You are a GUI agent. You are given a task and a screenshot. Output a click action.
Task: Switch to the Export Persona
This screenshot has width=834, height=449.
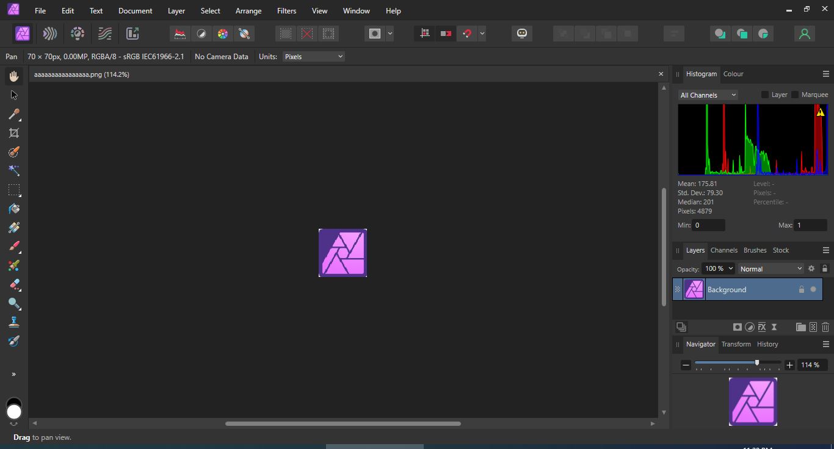coord(132,34)
